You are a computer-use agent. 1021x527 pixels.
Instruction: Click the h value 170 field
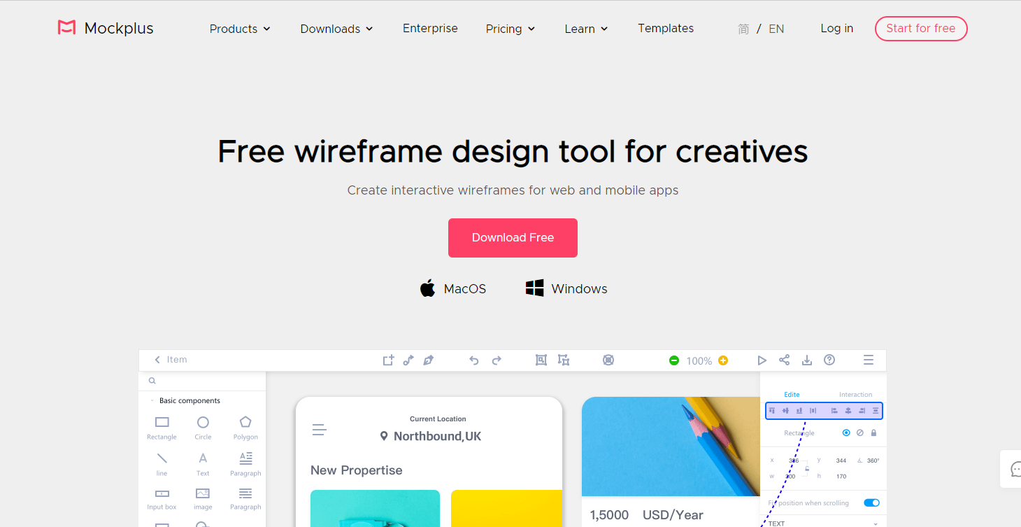click(841, 476)
